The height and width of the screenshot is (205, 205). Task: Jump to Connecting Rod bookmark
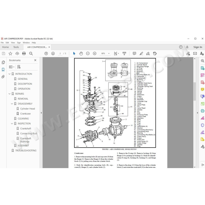point(28,134)
